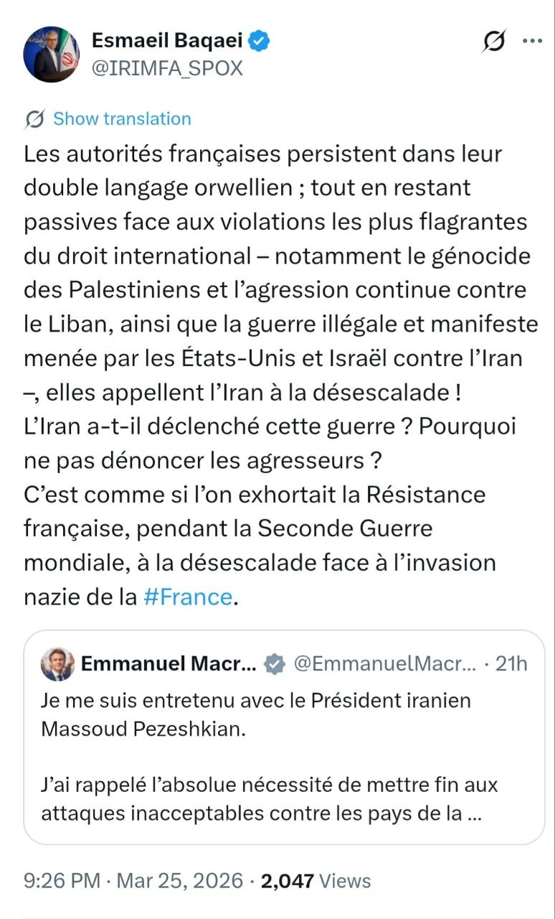This screenshot has width=555, height=919.
Task: Click the translation icon beside Show translation
Action: tap(34, 119)
